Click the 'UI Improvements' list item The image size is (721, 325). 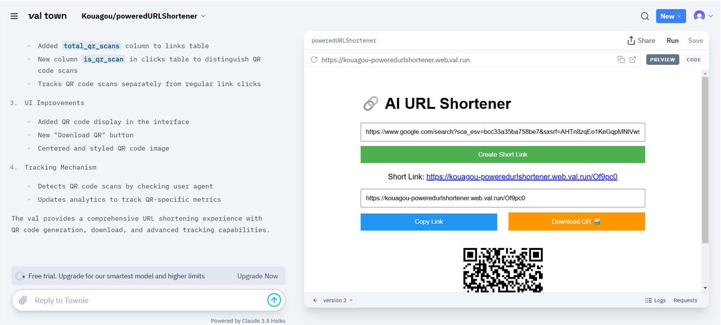point(55,103)
